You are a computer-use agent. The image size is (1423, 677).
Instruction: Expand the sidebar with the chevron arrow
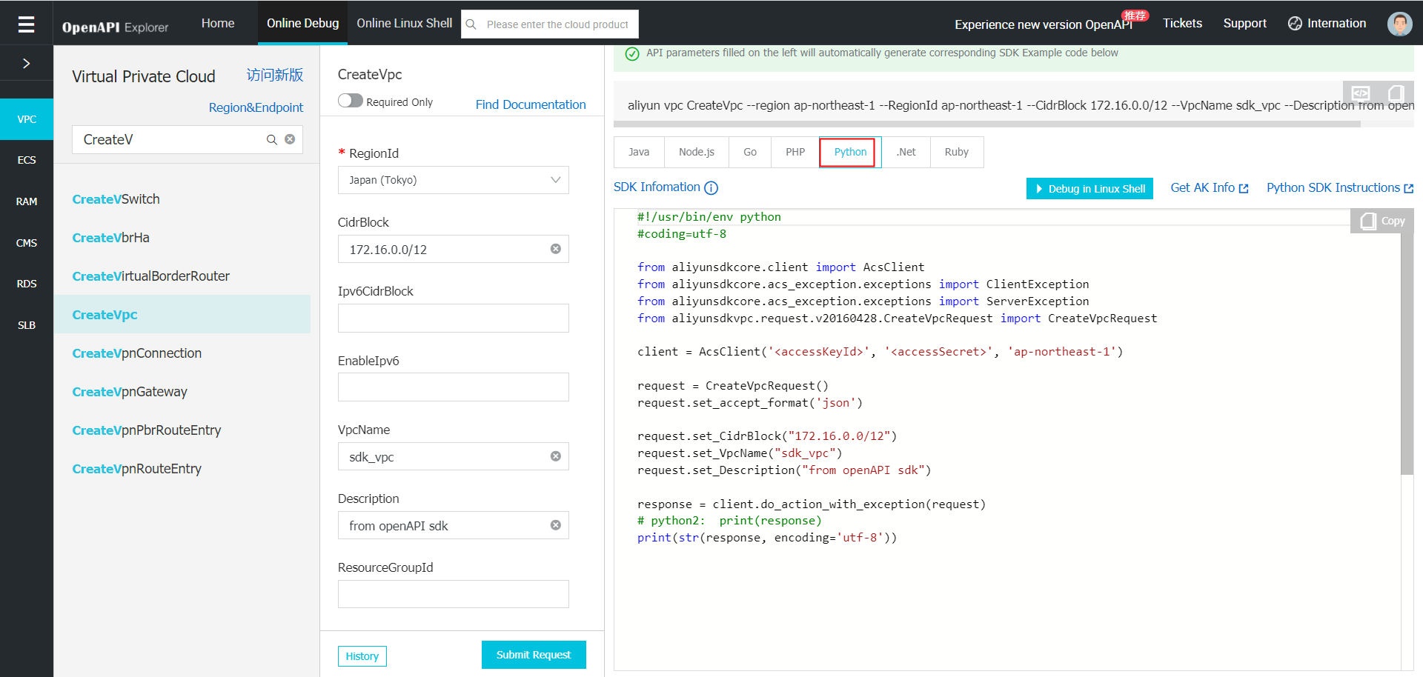point(26,64)
